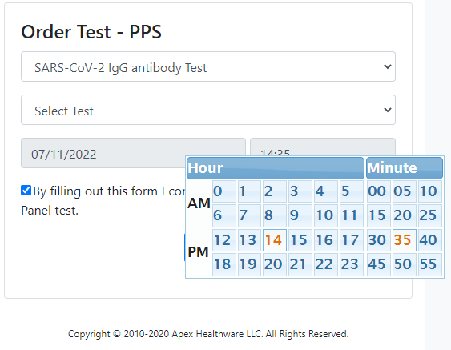Select minute 10 in the Minute grid
The height and width of the screenshot is (350, 451).
[430, 191]
